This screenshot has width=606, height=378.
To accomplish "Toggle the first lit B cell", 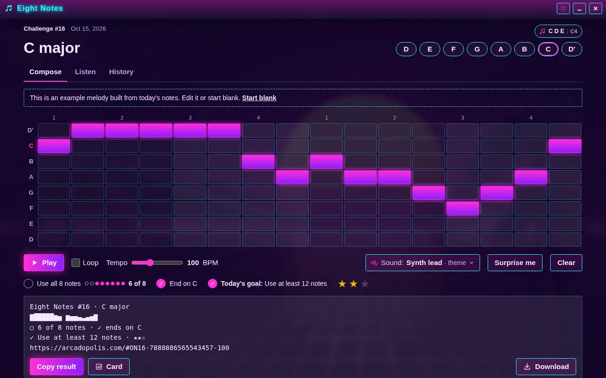I will click(x=258, y=162).
